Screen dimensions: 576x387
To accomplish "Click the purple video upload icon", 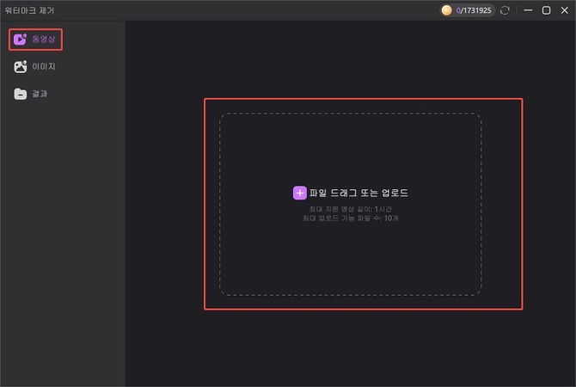I will (x=21, y=40).
